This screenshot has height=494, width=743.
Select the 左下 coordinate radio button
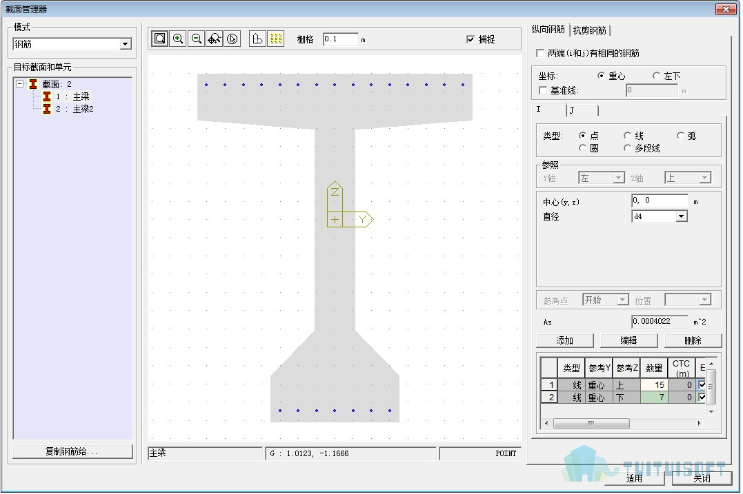[656, 76]
